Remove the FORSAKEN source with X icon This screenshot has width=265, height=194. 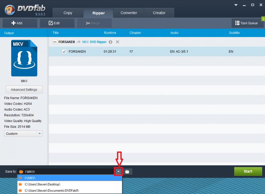click(x=117, y=42)
